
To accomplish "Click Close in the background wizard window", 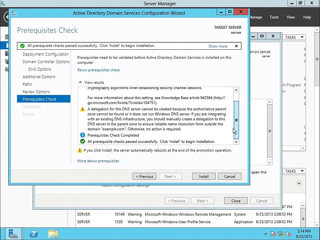I will coord(236,201).
